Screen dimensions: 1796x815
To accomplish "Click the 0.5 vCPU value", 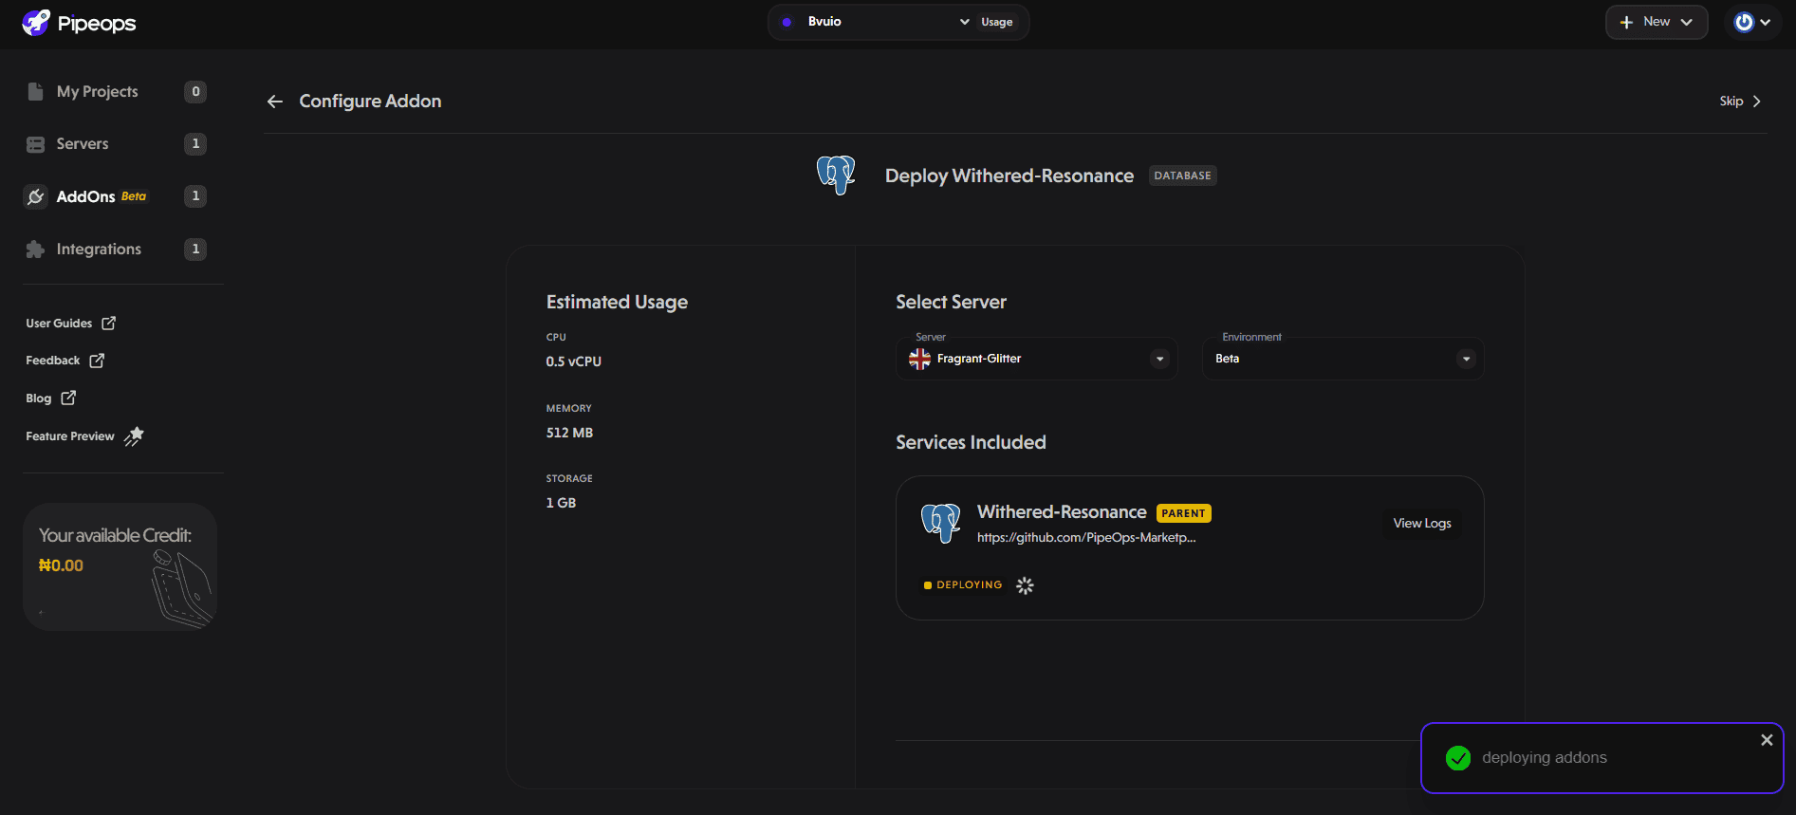I will [573, 361].
